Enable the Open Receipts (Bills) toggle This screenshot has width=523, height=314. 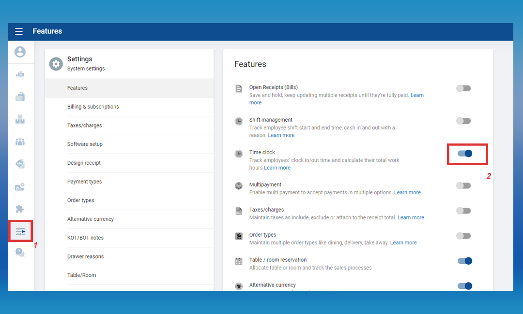click(x=463, y=88)
